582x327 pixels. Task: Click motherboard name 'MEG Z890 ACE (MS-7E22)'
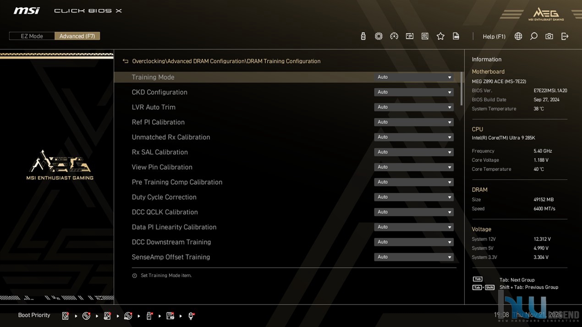[x=499, y=82]
